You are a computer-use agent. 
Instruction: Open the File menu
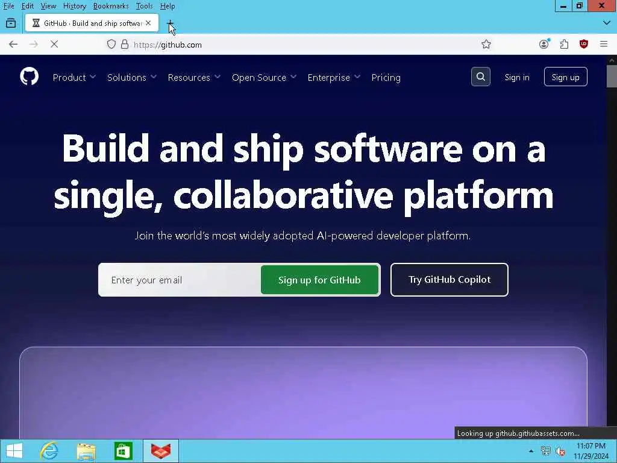pos(8,6)
